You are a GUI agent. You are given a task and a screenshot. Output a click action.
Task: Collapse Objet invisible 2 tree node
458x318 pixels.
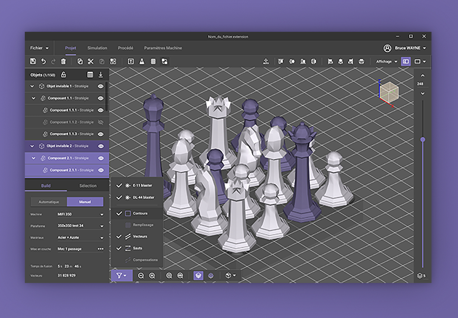(32, 146)
